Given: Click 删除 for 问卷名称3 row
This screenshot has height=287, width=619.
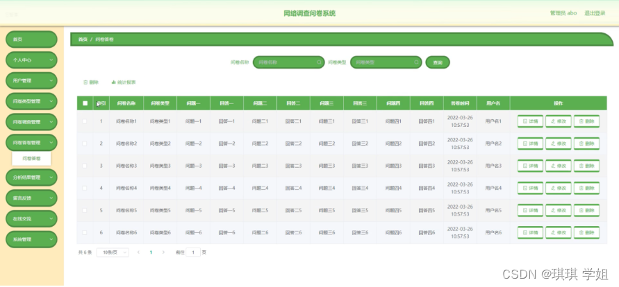Looking at the screenshot, I should coord(586,166).
